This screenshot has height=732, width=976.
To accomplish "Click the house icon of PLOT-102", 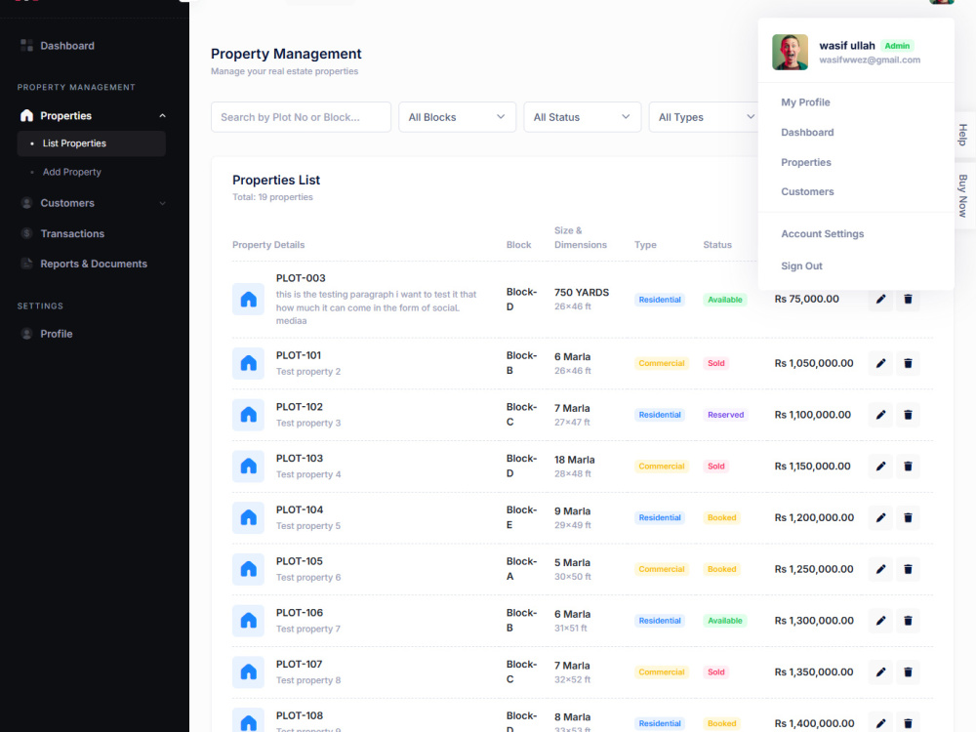I will point(248,415).
